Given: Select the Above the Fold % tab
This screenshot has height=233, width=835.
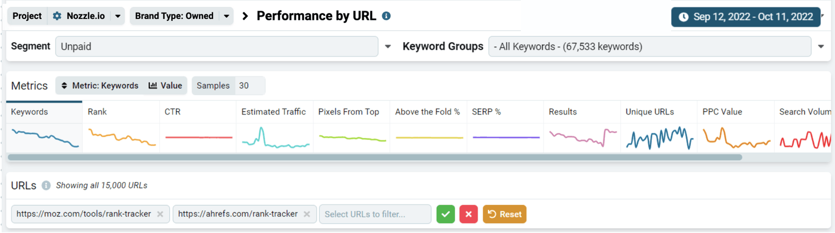Looking at the screenshot, I should coord(428,126).
